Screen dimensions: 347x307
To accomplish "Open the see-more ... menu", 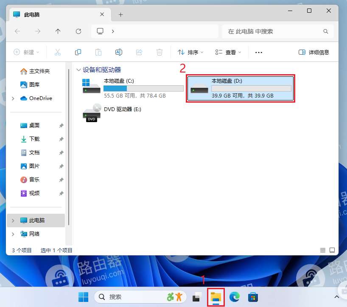I will coord(258,52).
